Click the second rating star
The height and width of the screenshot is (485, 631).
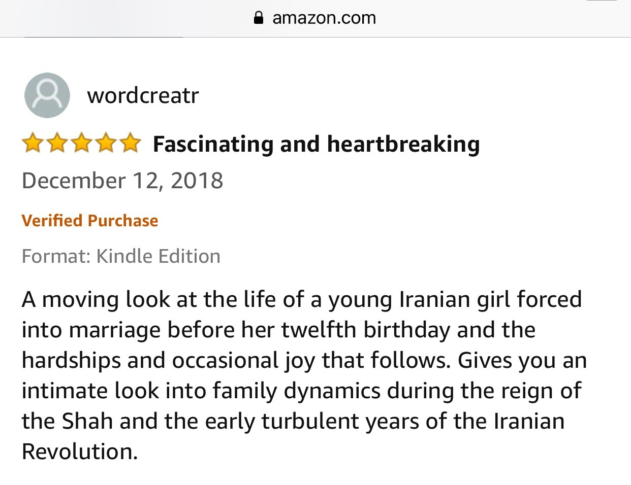point(57,144)
